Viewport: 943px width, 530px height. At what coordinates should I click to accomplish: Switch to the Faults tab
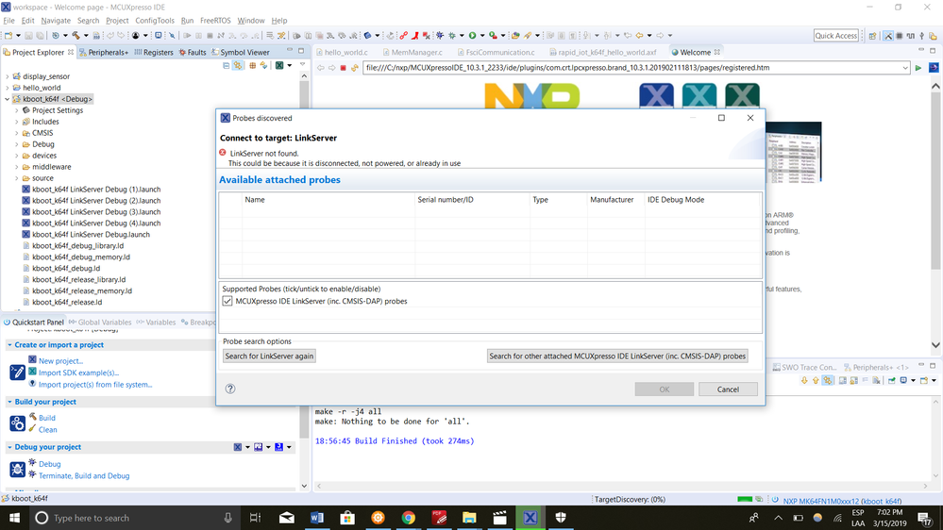click(193, 52)
